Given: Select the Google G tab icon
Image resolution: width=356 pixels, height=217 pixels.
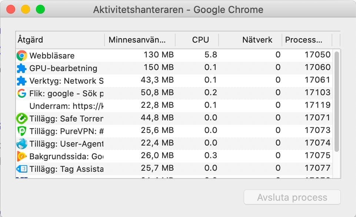Looking at the screenshot, I should click(x=22, y=93).
